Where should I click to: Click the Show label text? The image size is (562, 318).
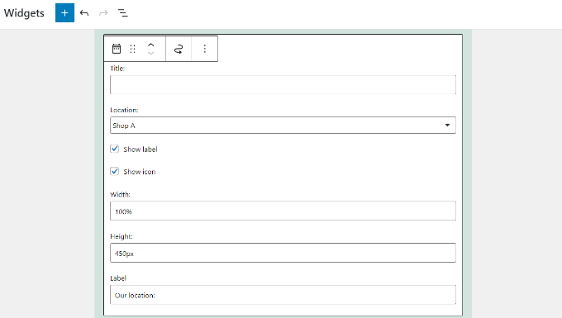click(x=140, y=150)
